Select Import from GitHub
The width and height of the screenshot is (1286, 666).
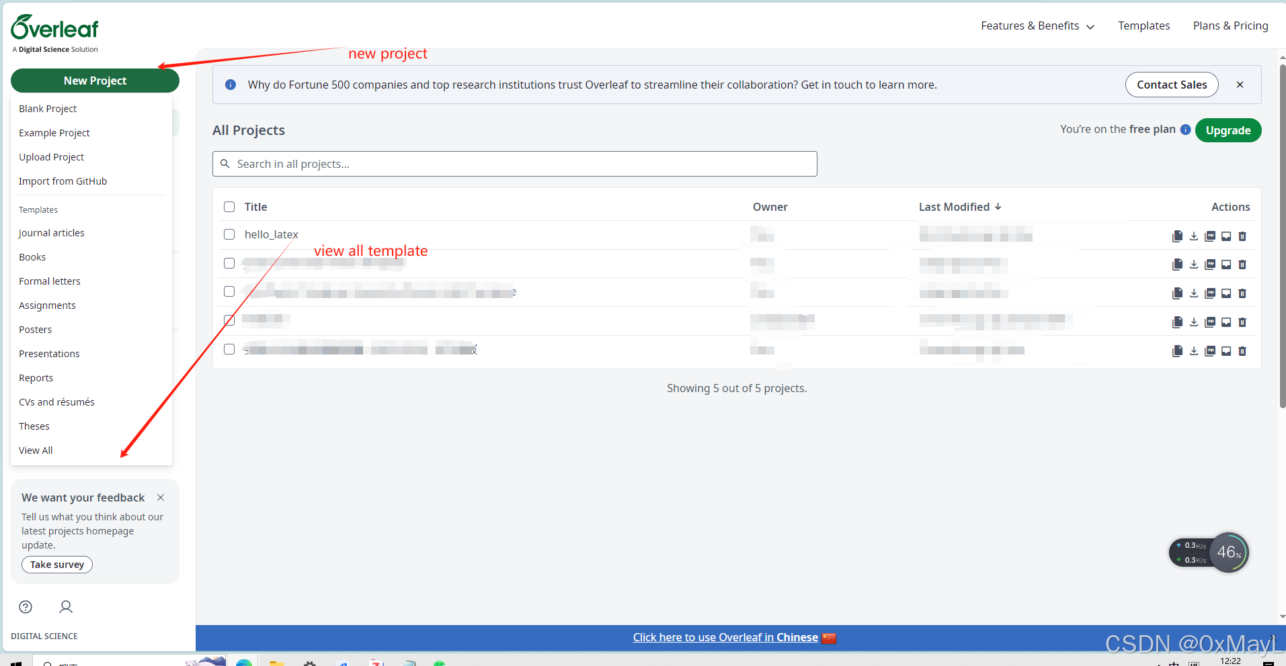63,181
